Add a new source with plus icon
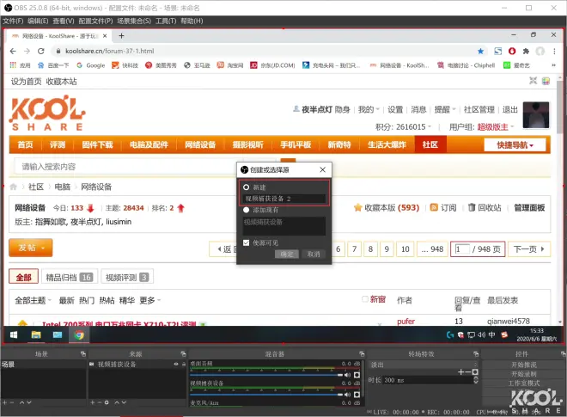This screenshot has width=567, height=417. pos(93,402)
